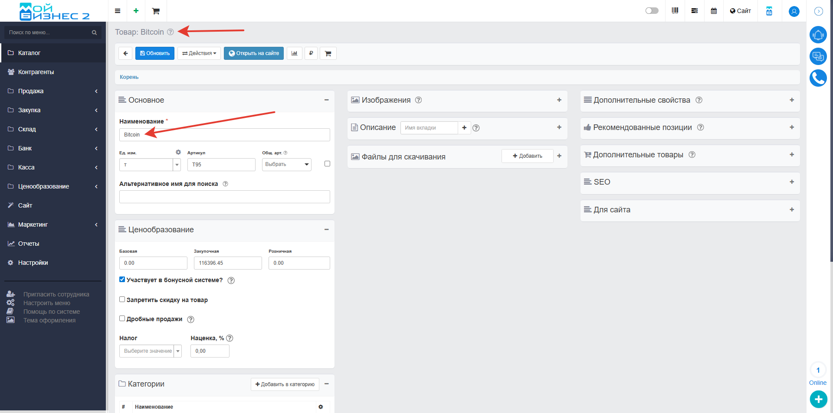Viewport: 833px width, 413px height.
Task: Click help icon beside Описание tab field
Action: point(476,128)
